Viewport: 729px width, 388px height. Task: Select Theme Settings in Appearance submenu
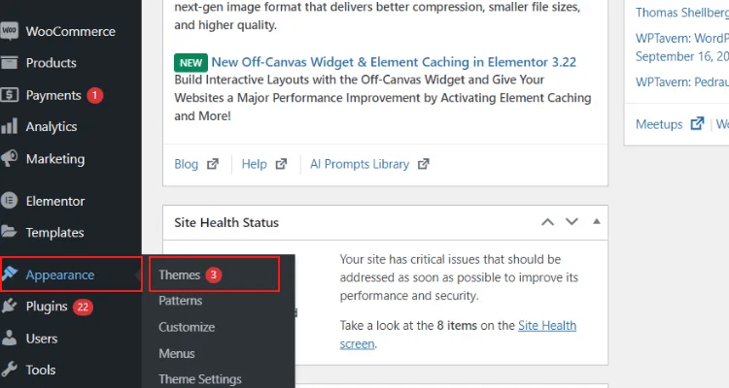pyautogui.click(x=200, y=379)
